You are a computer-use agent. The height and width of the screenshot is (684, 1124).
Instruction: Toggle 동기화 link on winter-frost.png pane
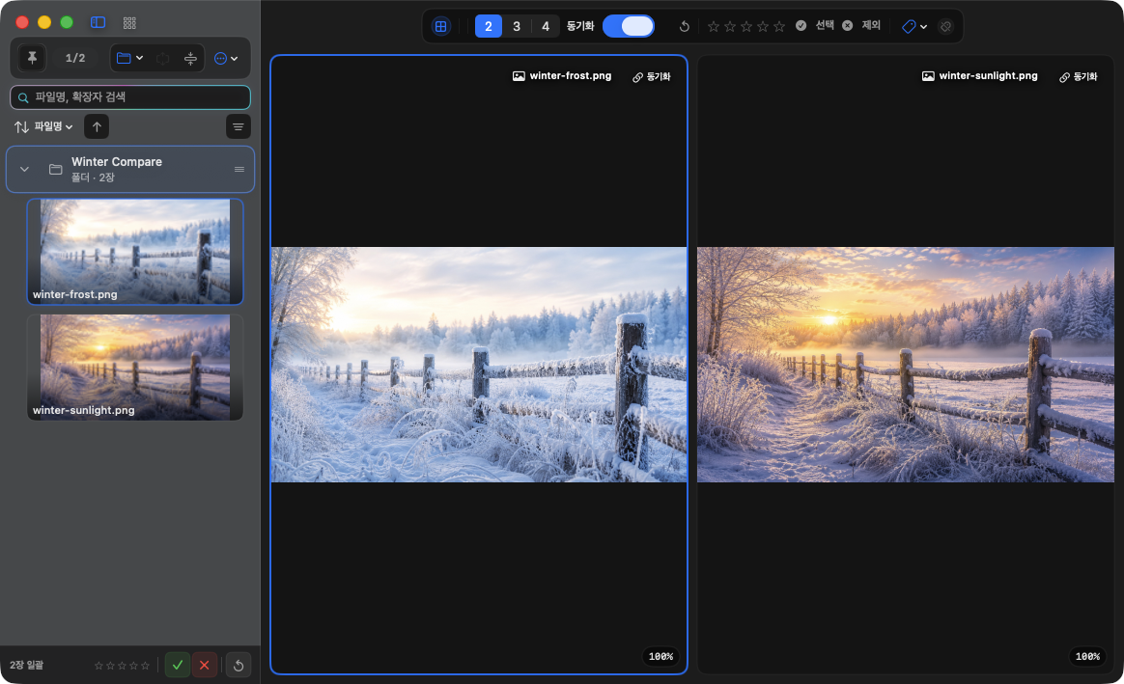[652, 76]
